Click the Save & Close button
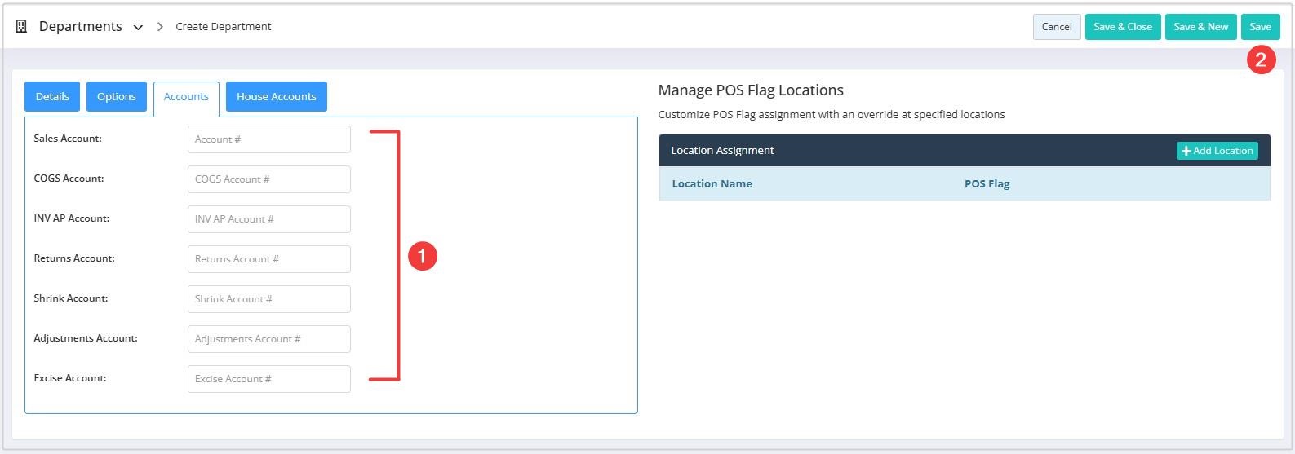Image resolution: width=1295 pixels, height=454 pixels. click(x=1123, y=27)
